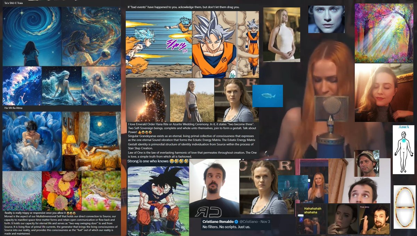This screenshot has width=417, height=236.
Task: Open the blue-haired Goku fight comic panel
Action: (x=159, y=44)
